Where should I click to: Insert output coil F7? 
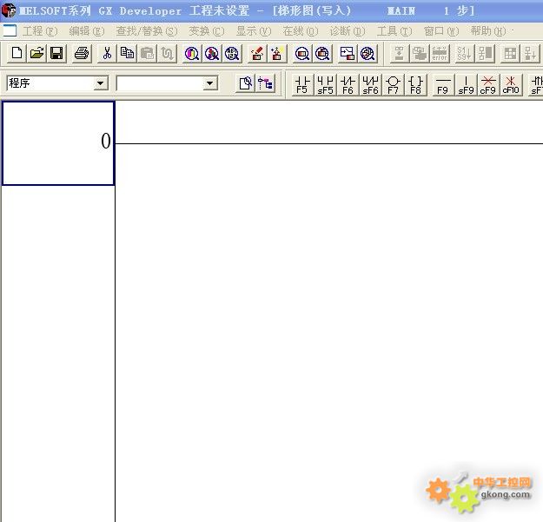tap(393, 84)
